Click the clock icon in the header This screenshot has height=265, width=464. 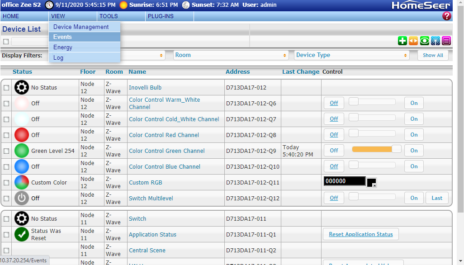tap(49, 5)
